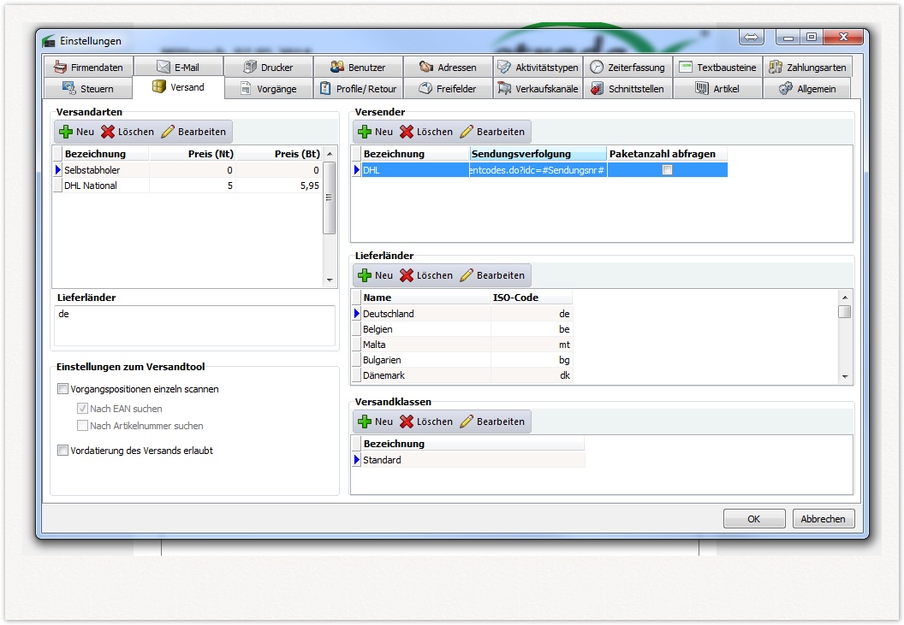This screenshot has height=625, width=904.
Task: Open the Drucker settings tab
Action: 268,67
